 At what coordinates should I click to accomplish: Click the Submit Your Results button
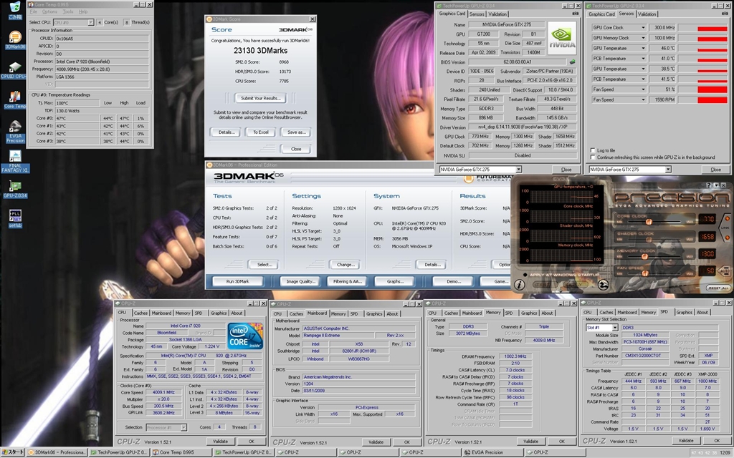pyautogui.click(x=260, y=98)
